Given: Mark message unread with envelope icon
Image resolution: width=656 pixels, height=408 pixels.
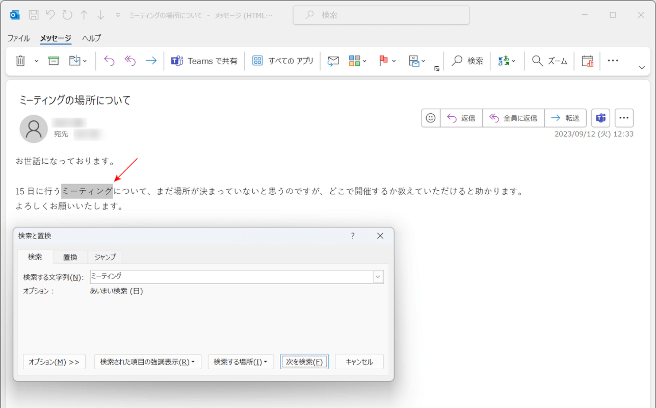Looking at the screenshot, I should point(333,61).
